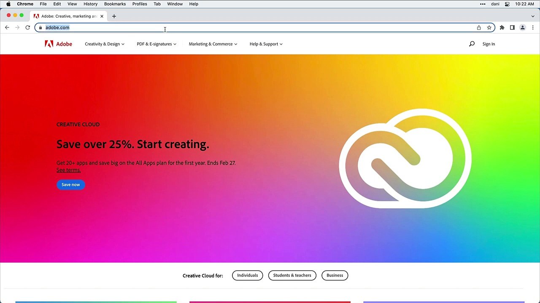Click the three-dots menu bar extras icon

point(483,4)
